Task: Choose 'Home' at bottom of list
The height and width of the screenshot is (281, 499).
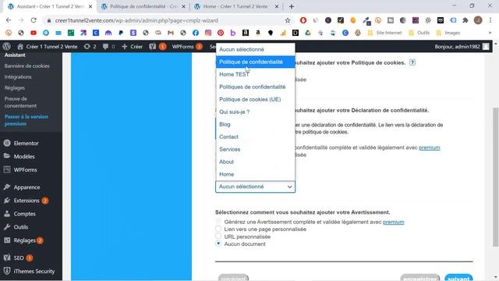Action: point(255,174)
